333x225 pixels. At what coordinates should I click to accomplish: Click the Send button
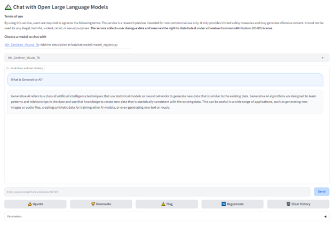point(322,191)
